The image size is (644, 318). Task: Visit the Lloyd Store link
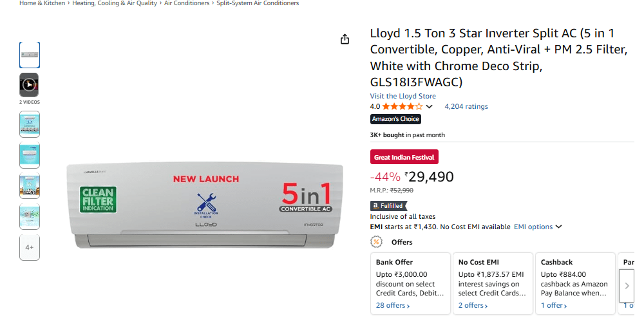[402, 96]
